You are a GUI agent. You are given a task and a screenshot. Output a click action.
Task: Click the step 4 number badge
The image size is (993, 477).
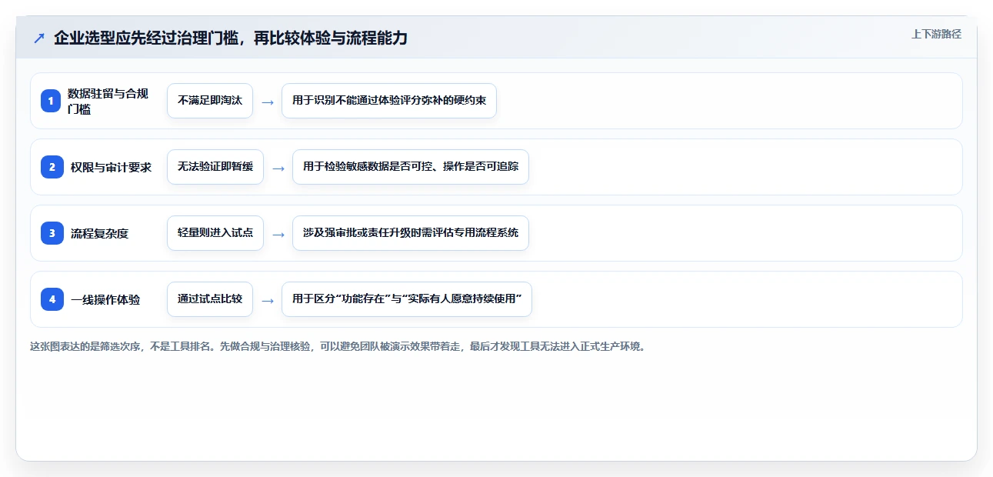click(x=51, y=299)
